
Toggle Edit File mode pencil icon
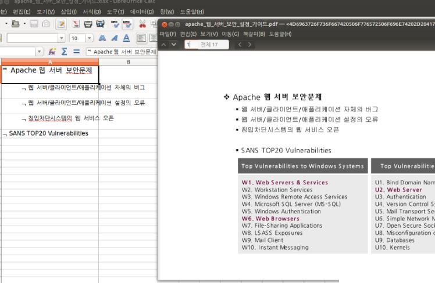pos(61,24)
